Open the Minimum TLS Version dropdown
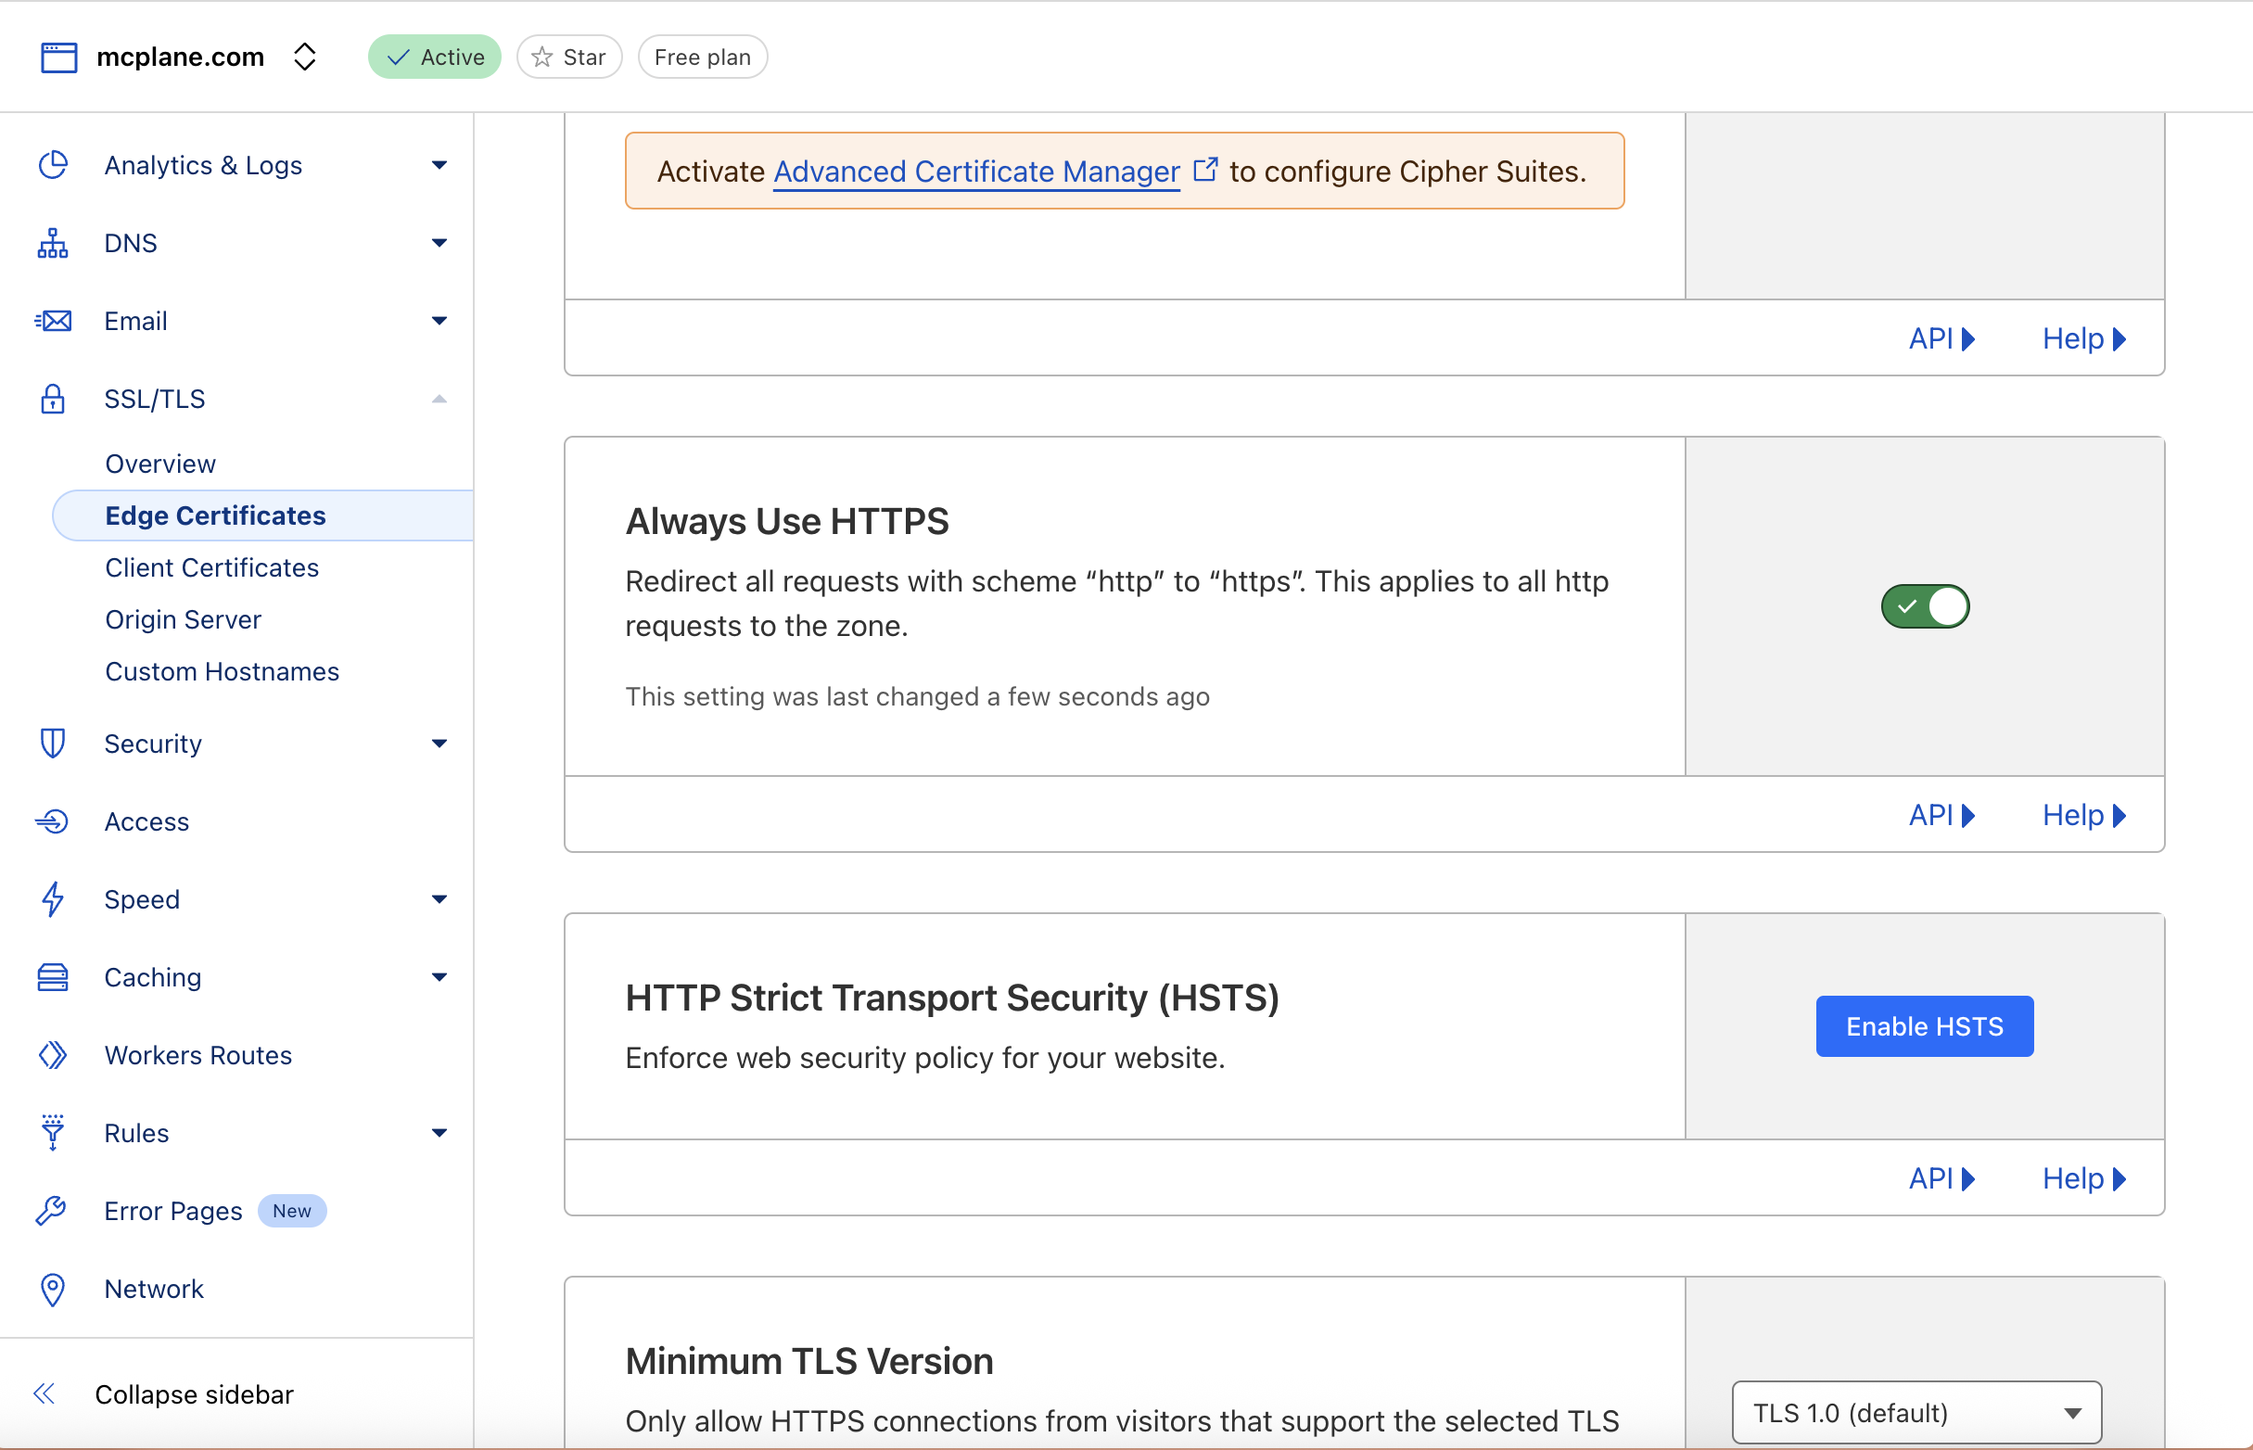This screenshot has width=2253, height=1450. click(1916, 1412)
